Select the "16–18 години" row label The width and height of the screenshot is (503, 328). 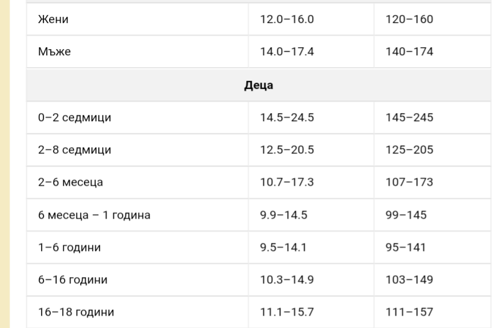[76, 312]
